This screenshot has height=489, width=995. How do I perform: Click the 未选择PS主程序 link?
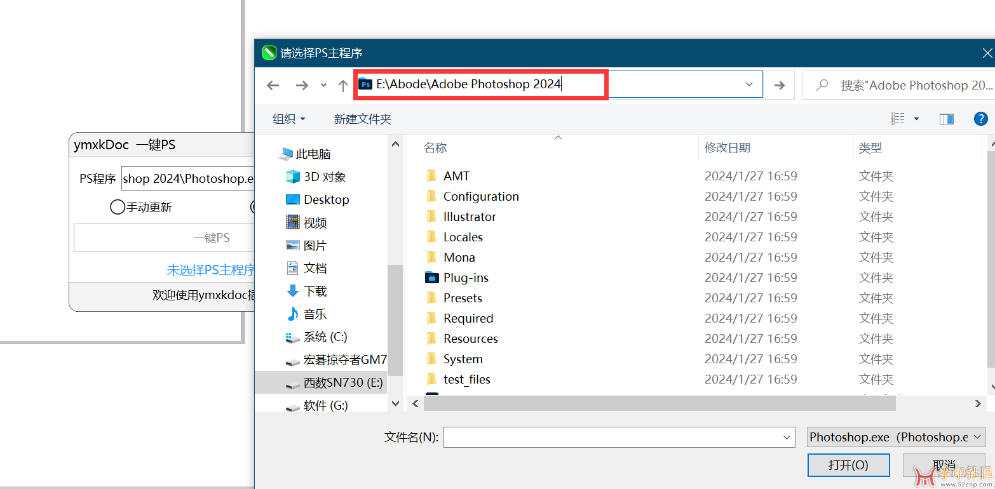[x=211, y=270]
